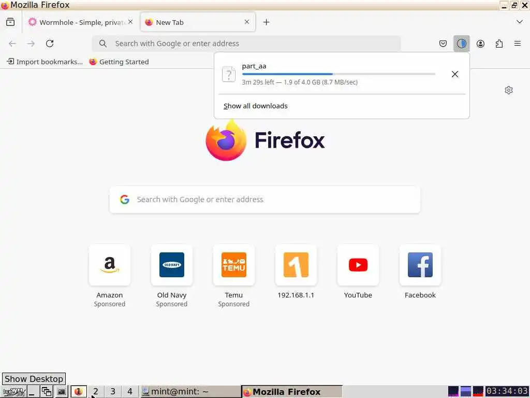Viewport: 530px width, 398px height.
Task: Click the part_aa file type icon
Action: coord(229,74)
